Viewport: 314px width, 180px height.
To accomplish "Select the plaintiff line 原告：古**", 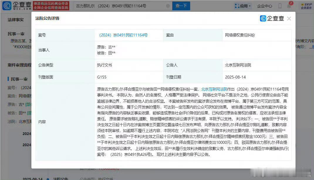I will (106, 47).
